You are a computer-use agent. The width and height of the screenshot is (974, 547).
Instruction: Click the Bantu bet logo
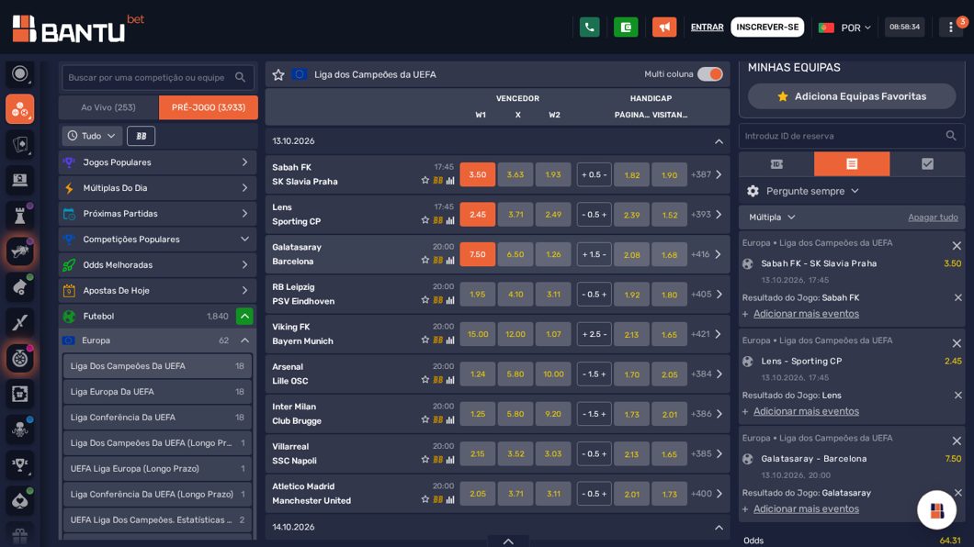coord(78,28)
